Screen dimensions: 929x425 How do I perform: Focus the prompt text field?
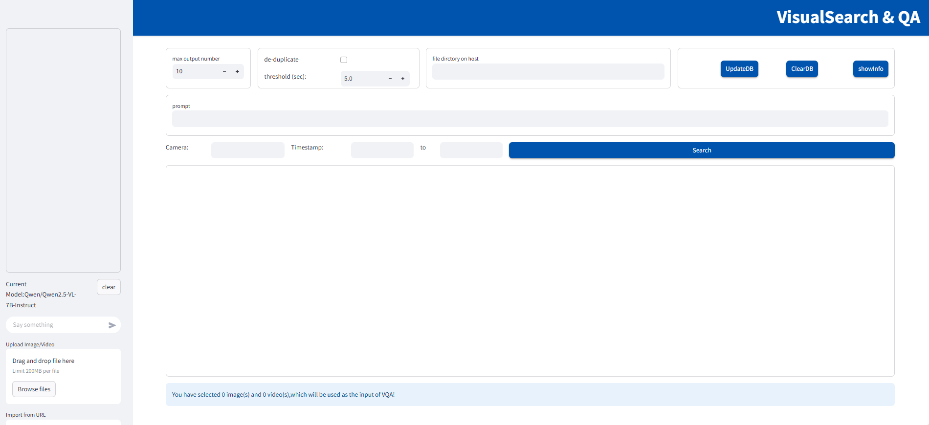tap(530, 119)
